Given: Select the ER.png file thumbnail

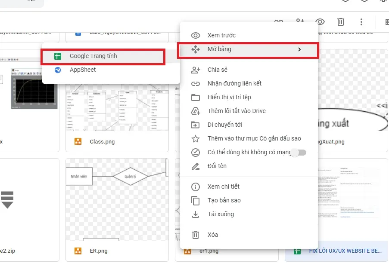Looking at the screenshot, I should [x=116, y=202].
